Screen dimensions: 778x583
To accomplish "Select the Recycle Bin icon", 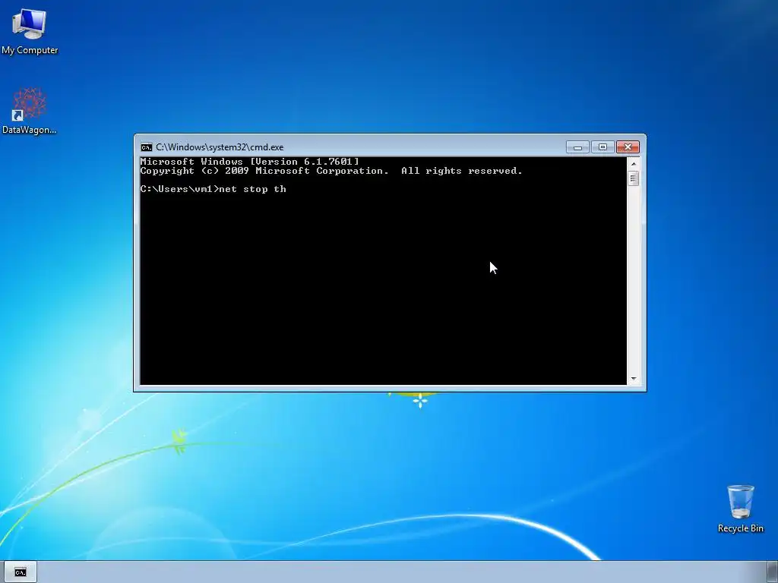I will coord(740,509).
